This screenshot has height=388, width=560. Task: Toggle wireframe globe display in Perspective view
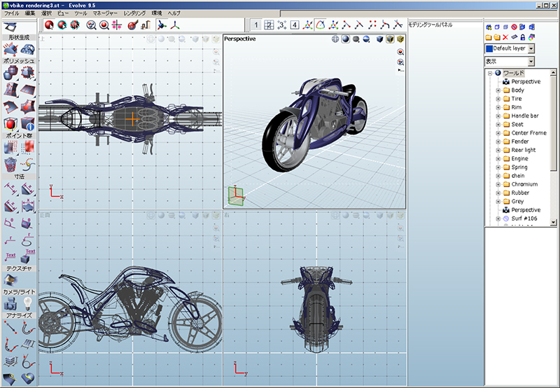tap(335, 39)
